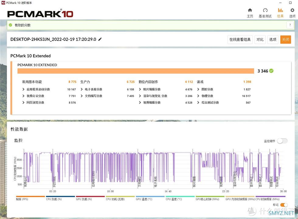Click the 游戏 heading
The image size is (298, 219).
click(200, 82)
